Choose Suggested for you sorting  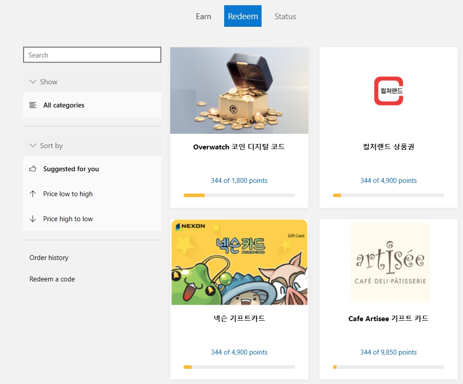click(x=71, y=169)
